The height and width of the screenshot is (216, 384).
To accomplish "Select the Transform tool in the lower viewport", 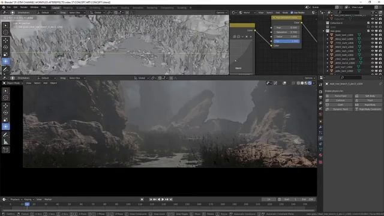I will [5, 127].
